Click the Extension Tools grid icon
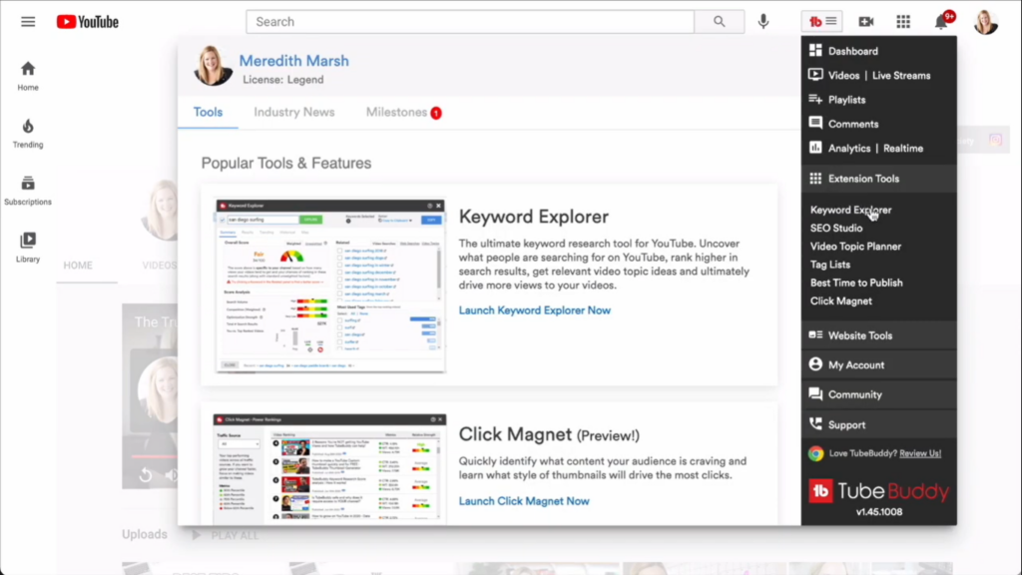Screen dimensions: 1022x575 point(815,178)
